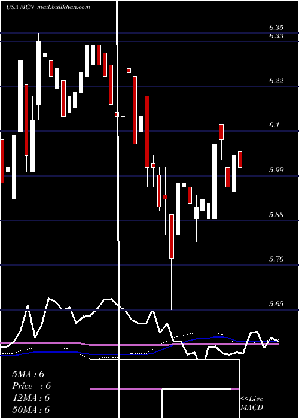Viewport: 299px width, 419px height.
Task: Click the 50MA : 6 legend entry
Action: 30,410
